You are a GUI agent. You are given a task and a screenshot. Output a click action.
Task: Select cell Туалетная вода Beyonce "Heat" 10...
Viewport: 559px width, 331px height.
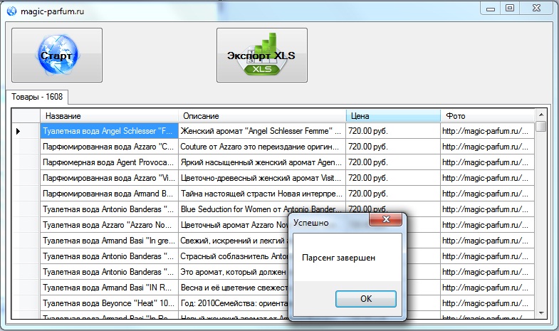point(109,303)
